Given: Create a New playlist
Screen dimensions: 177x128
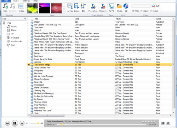Looking at the screenshot, I should point(5,7).
